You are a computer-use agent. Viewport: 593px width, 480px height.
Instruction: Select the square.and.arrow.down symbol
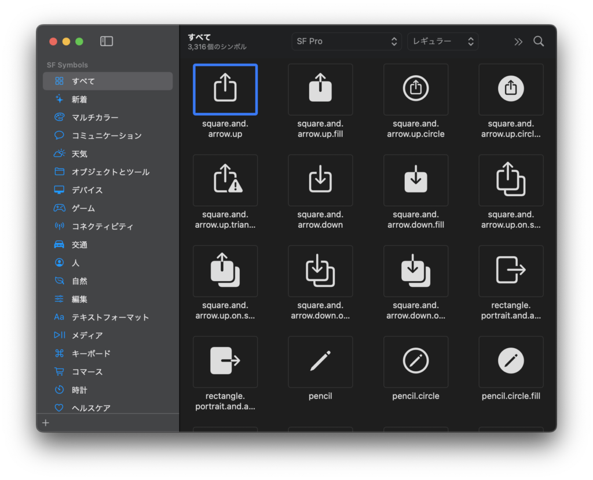320,180
